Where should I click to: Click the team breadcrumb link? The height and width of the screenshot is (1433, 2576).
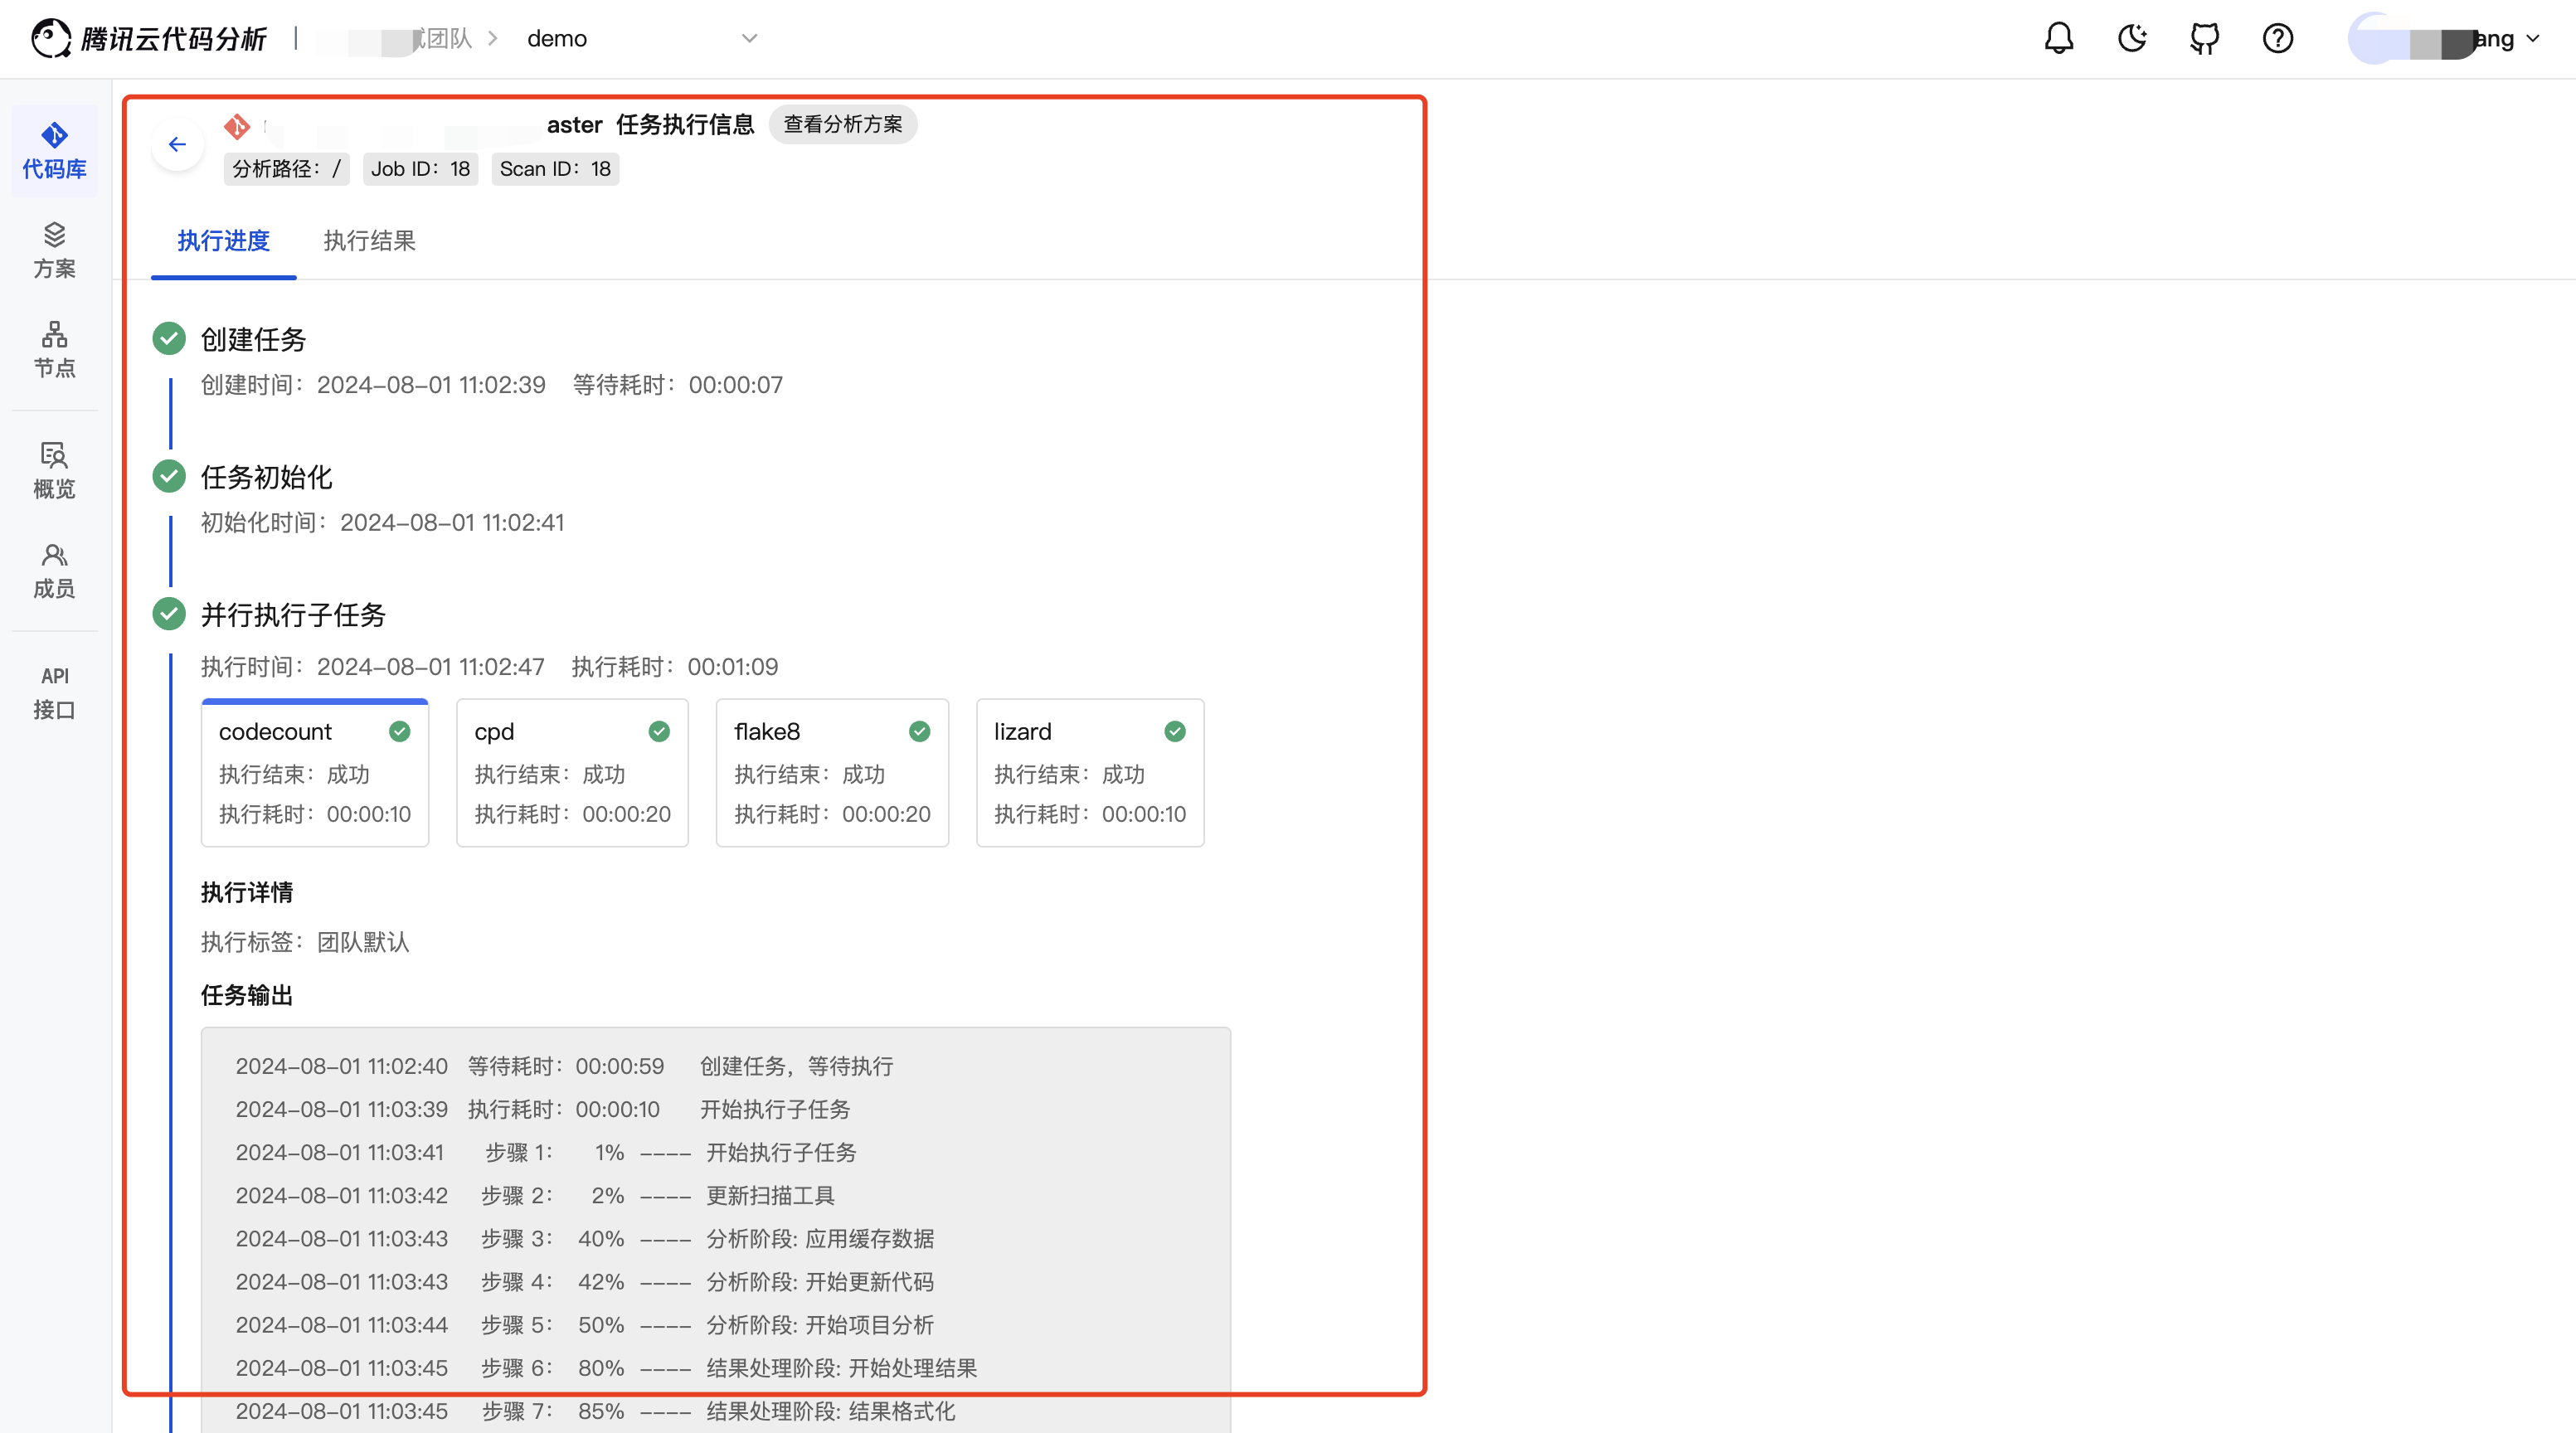click(395, 39)
